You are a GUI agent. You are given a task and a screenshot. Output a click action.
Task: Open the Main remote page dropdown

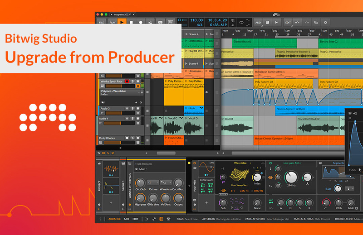coord(143,169)
